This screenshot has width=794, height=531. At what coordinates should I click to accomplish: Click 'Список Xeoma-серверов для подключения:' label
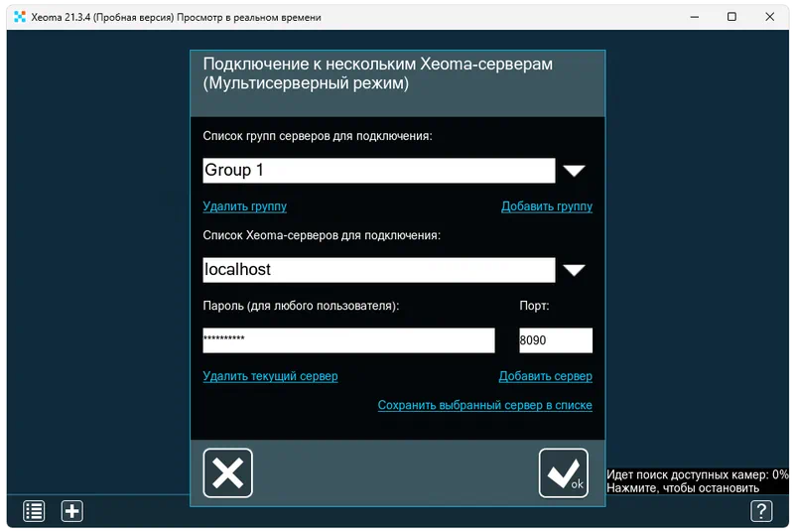pos(322,235)
